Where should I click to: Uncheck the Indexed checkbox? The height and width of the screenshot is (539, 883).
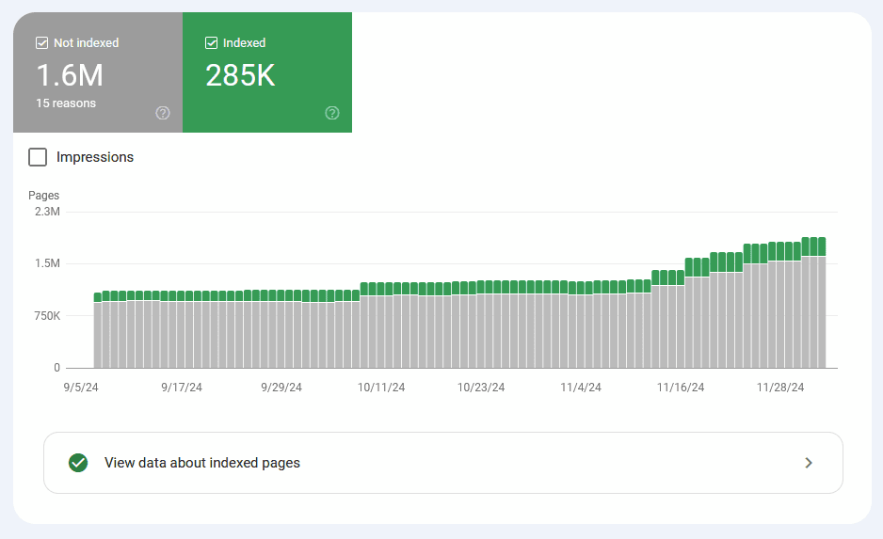[211, 43]
